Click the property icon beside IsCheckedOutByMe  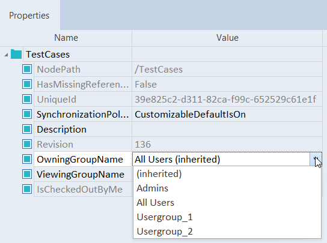pos(27,189)
